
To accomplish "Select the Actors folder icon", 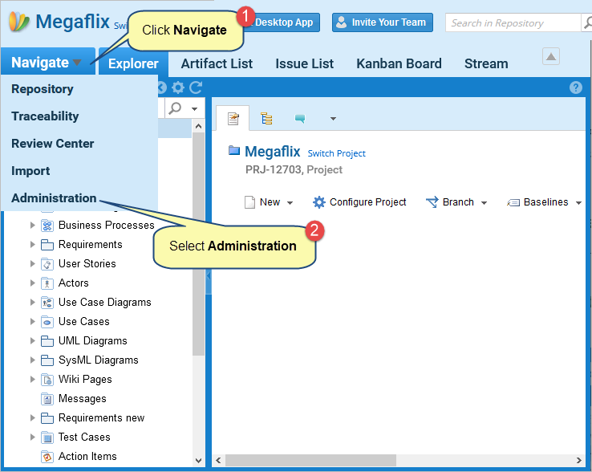I will point(47,283).
